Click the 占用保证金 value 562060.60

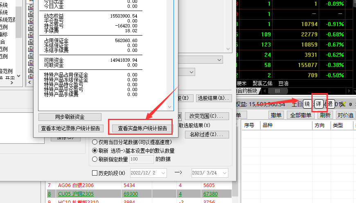pyautogui.click(x=126, y=40)
